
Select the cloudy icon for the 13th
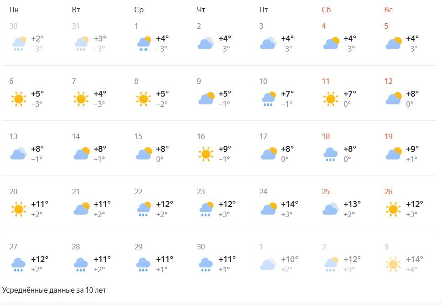tap(19, 154)
